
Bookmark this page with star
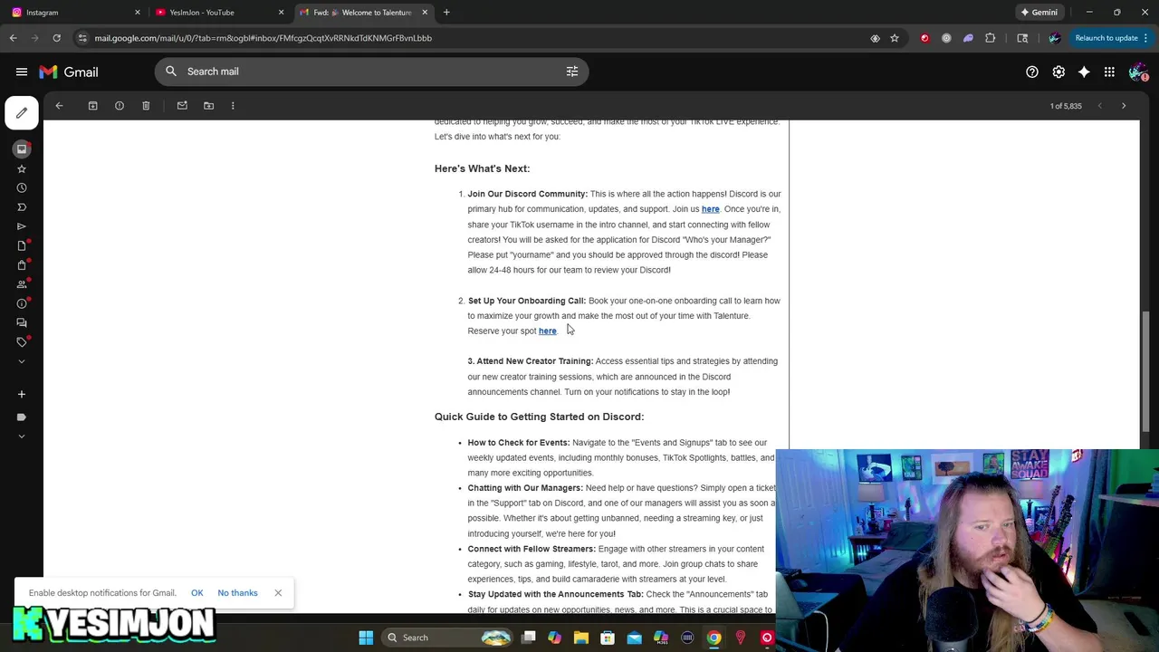tap(895, 38)
